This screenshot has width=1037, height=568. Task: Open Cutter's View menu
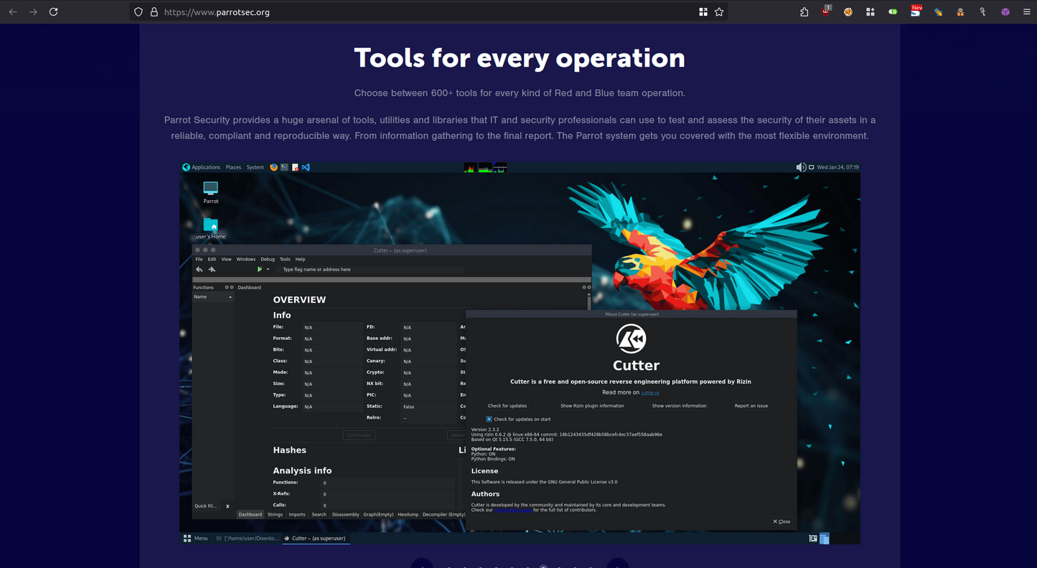pos(226,259)
